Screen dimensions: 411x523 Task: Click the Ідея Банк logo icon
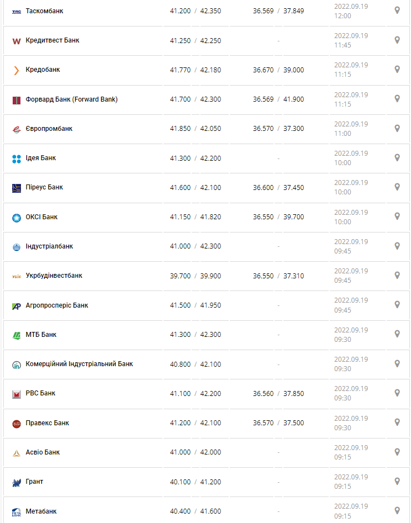(17, 159)
